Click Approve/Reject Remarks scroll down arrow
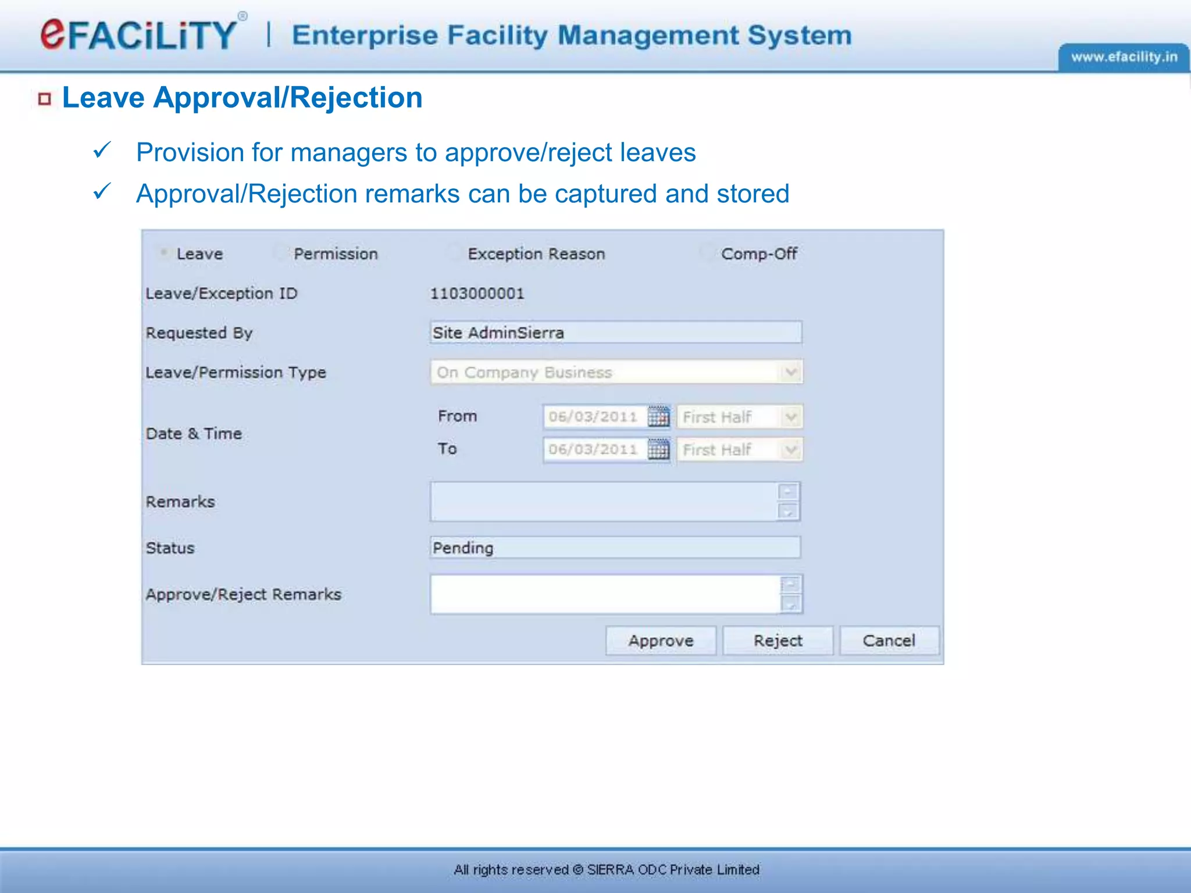Viewport: 1191px width, 893px height. tap(790, 604)
